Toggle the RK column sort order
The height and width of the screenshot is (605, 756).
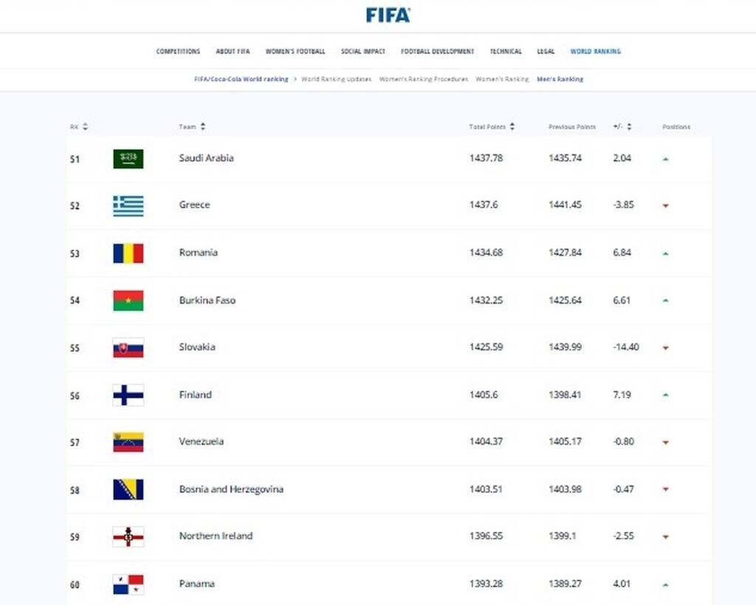(83, 126)
